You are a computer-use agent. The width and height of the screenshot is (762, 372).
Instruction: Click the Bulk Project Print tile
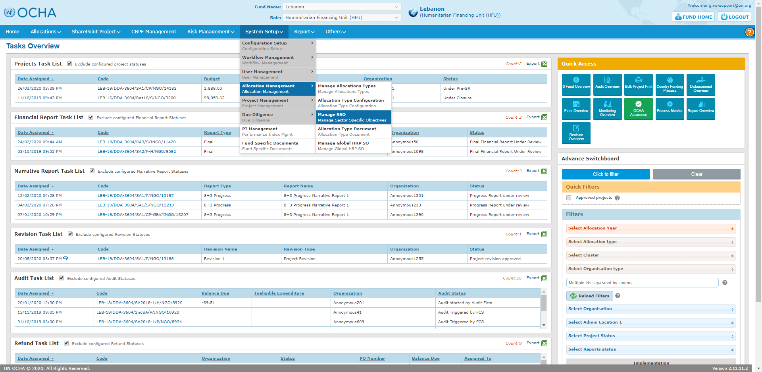638,84
